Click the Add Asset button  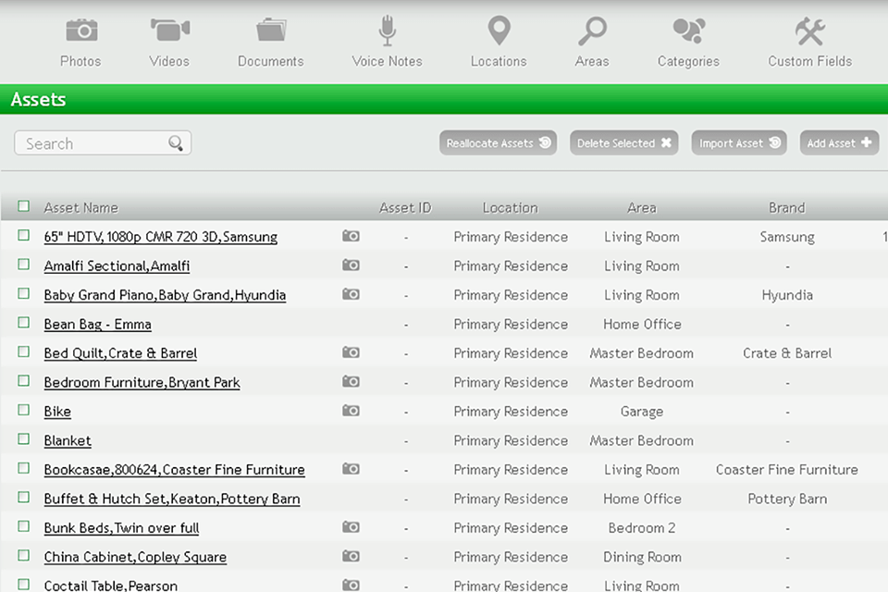point(838,143)
